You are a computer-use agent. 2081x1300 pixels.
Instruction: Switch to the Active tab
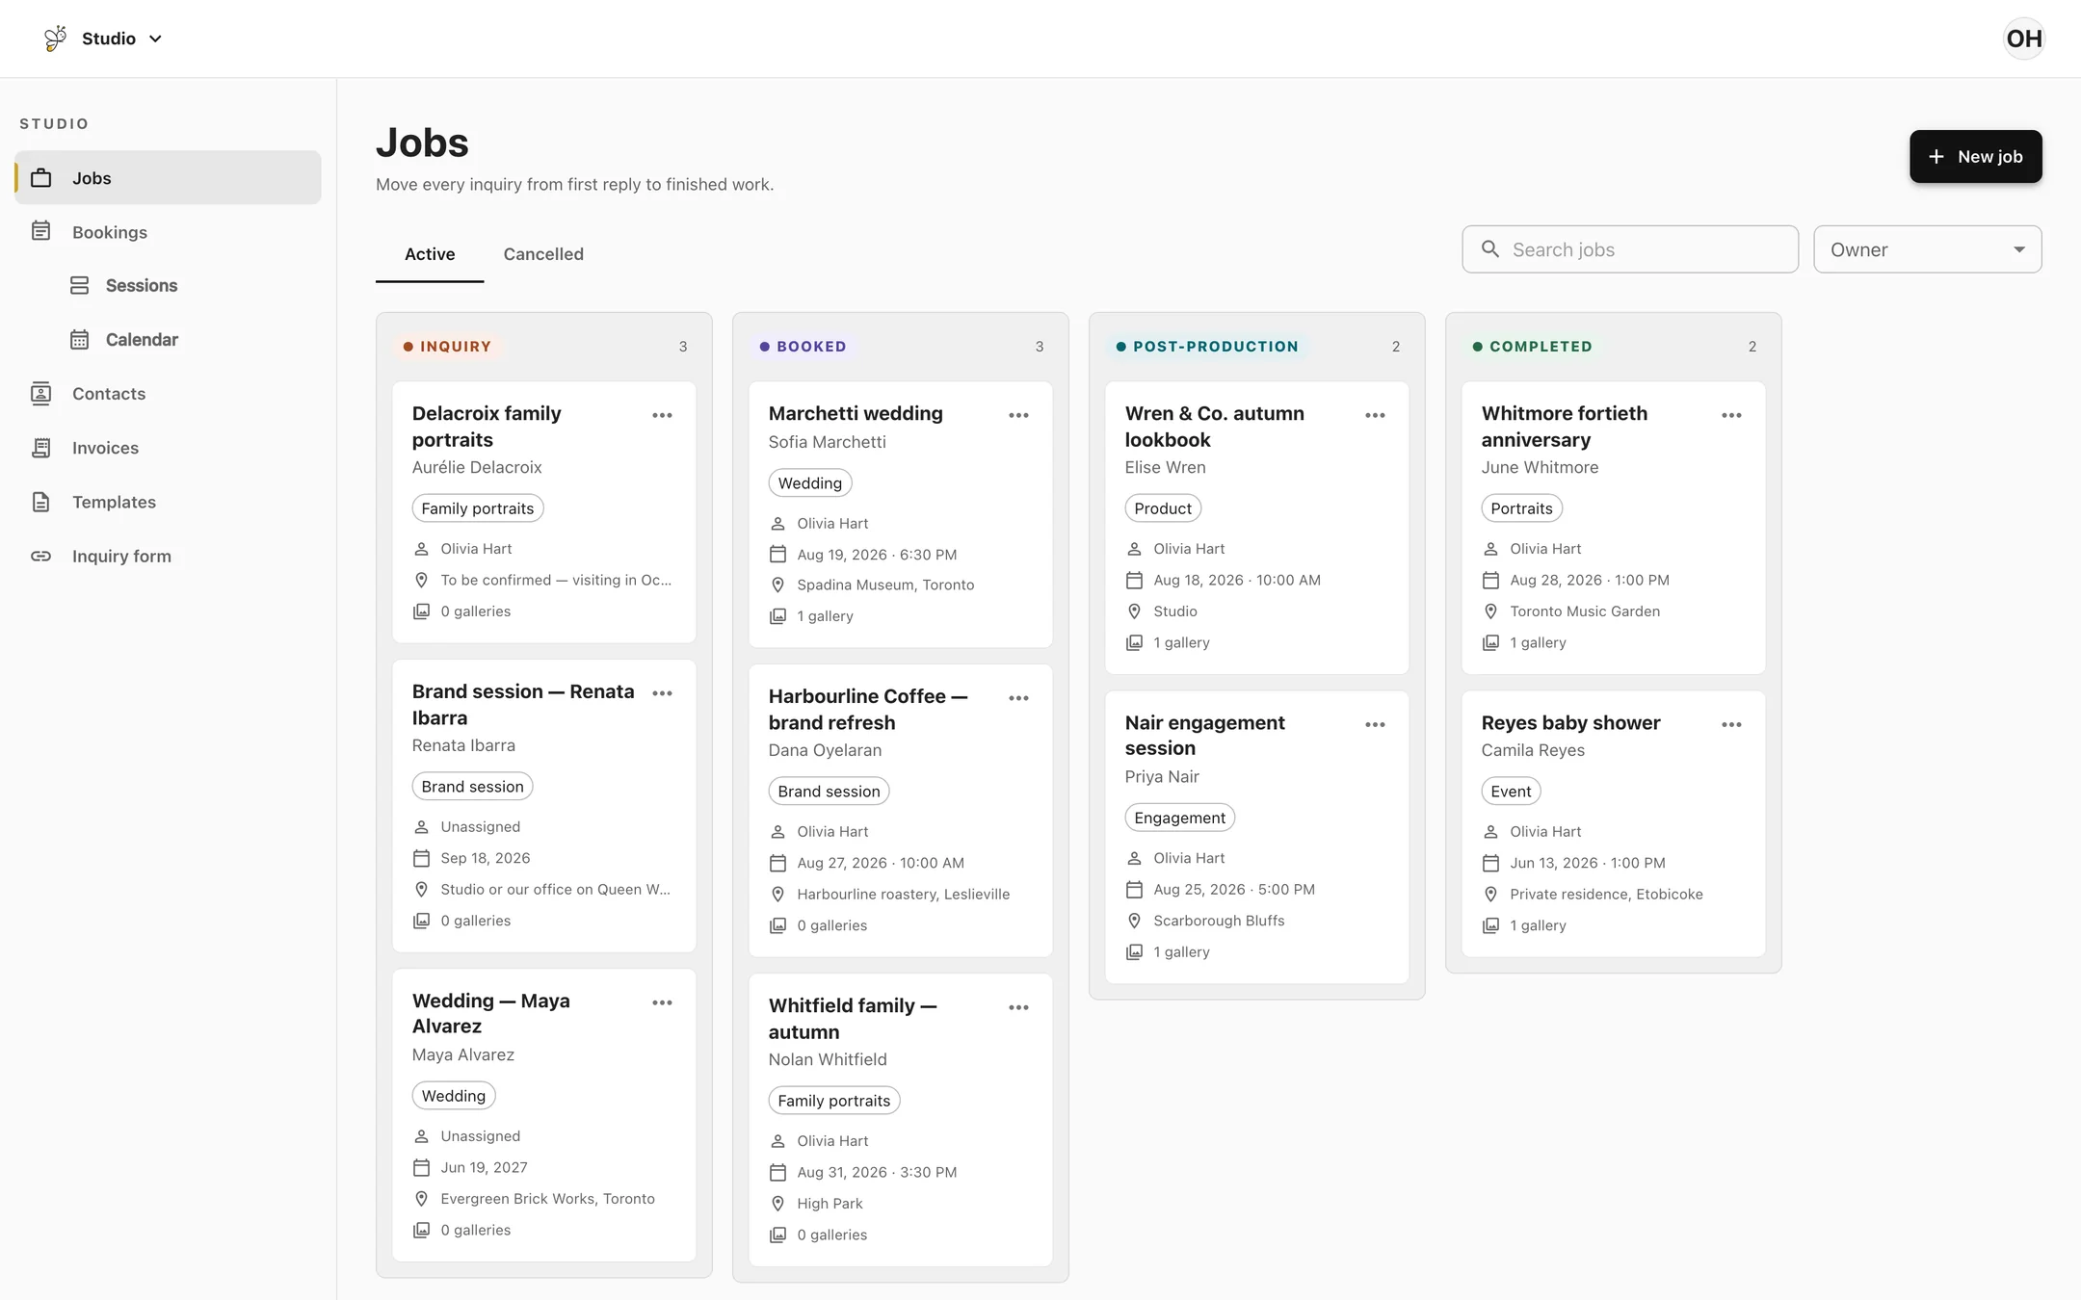click(x=430, y=254)
